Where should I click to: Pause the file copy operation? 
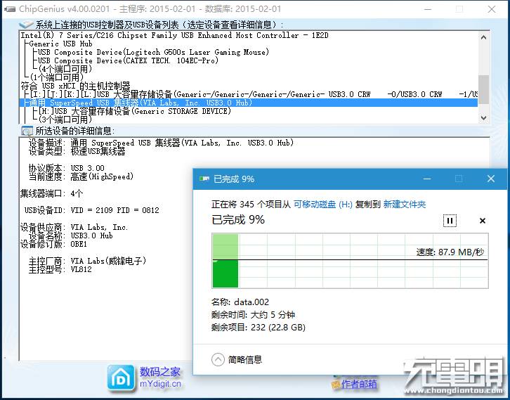pos(450,221)
